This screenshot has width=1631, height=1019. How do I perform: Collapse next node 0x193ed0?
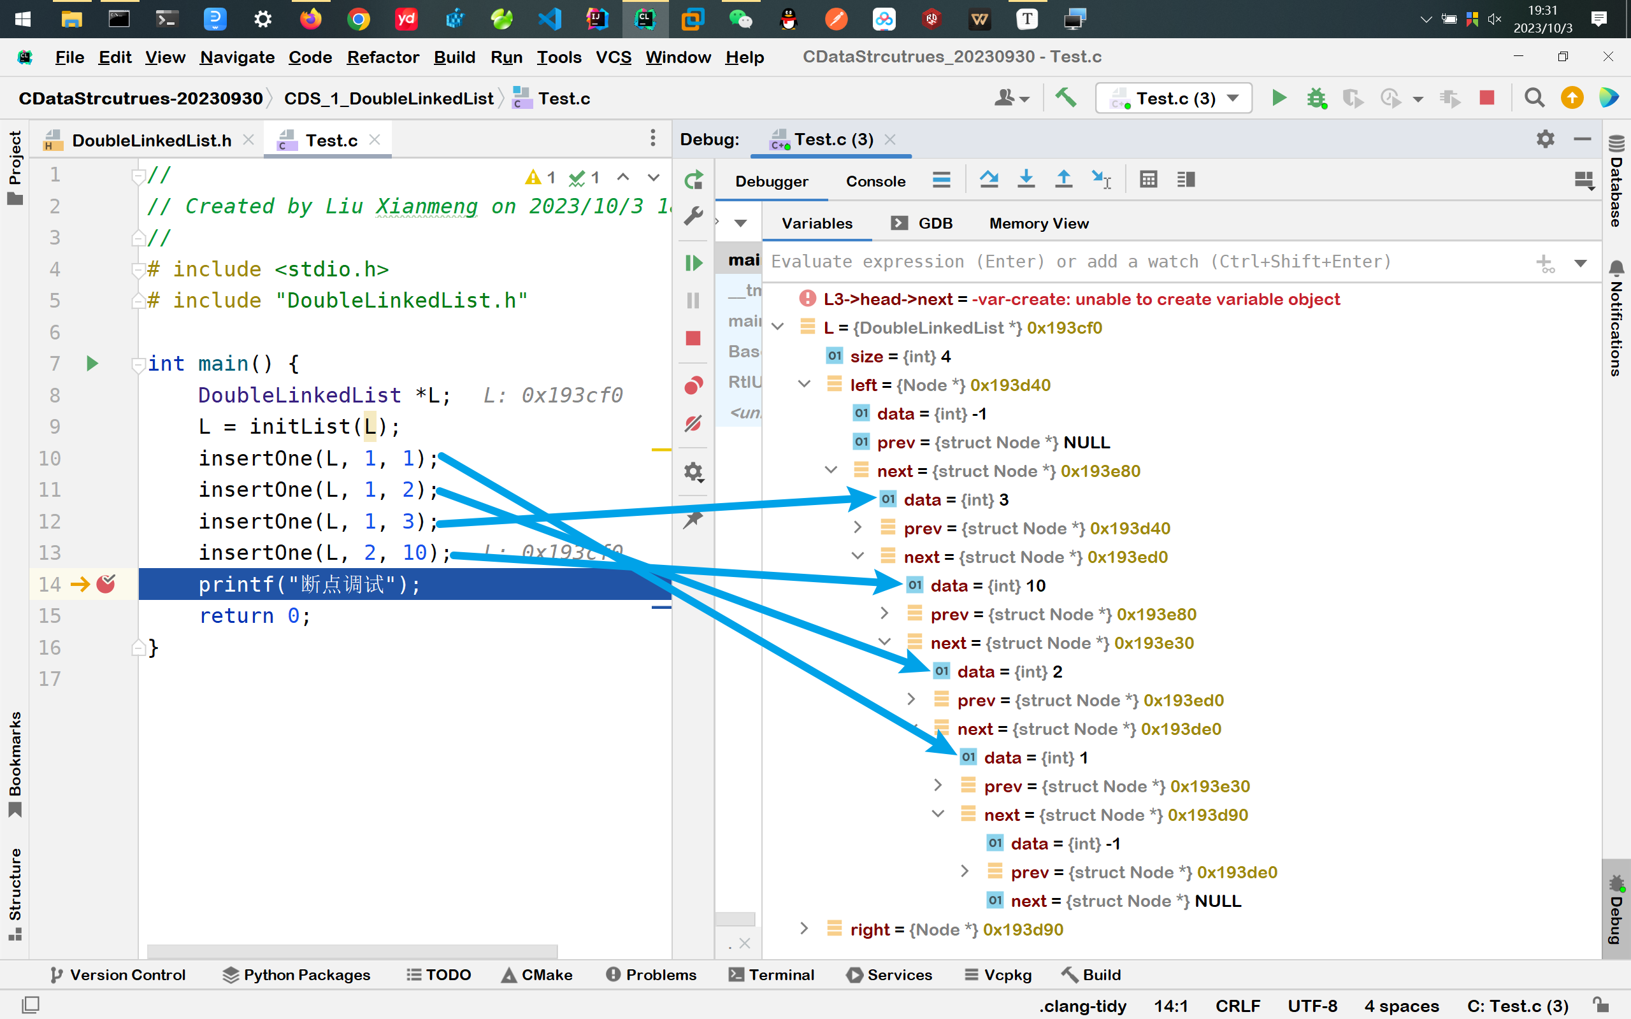click(858, 557)
